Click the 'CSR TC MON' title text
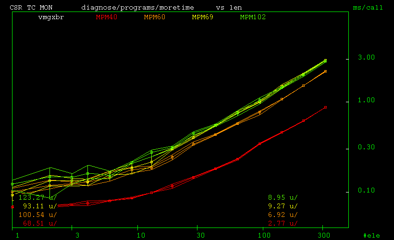The image size is (394, 240). pos(31,8)
